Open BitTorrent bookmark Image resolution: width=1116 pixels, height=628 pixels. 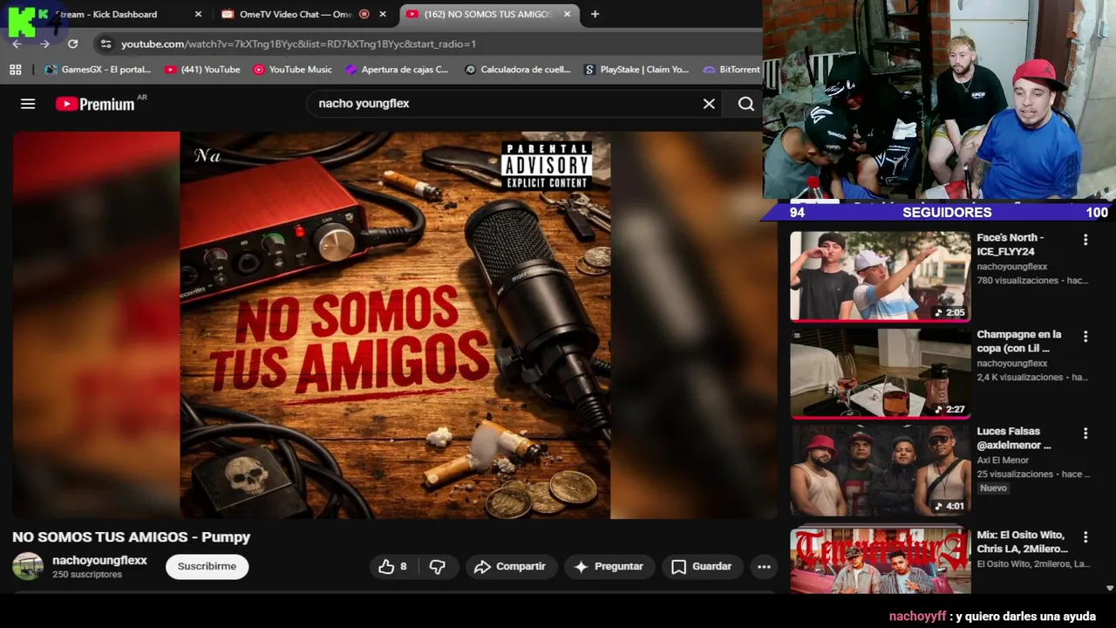[x=732, y=70]
